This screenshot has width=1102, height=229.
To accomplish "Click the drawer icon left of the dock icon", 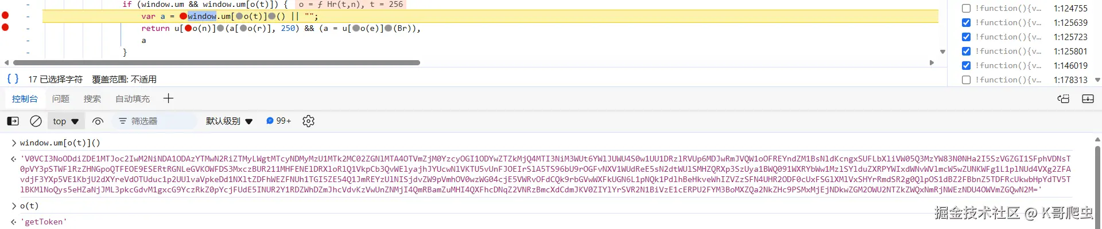I will point(1064,98).
